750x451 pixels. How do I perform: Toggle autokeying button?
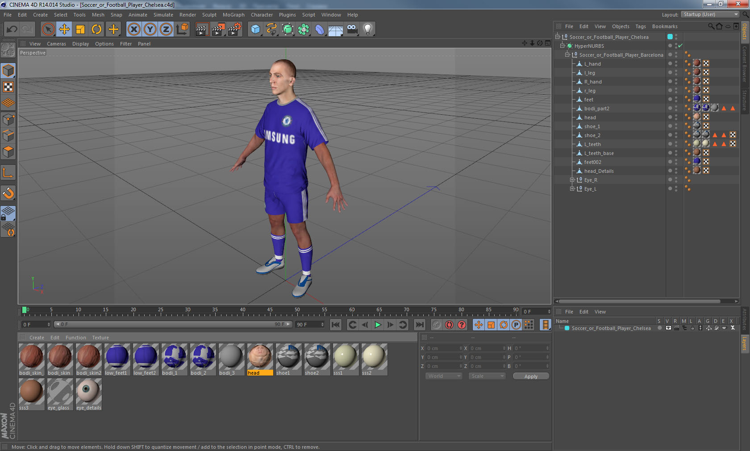point(449,325)
